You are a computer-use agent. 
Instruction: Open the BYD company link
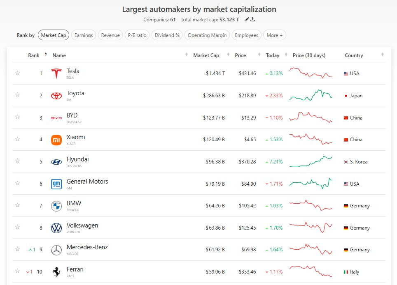pyautogui.click(x=72, y=115)
